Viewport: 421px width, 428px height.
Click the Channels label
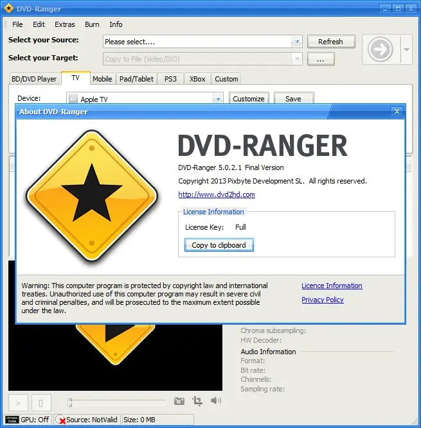coord(256,379)
